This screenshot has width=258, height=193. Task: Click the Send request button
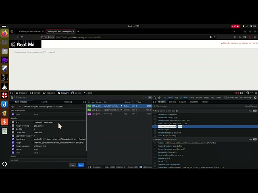click(81, 165)
